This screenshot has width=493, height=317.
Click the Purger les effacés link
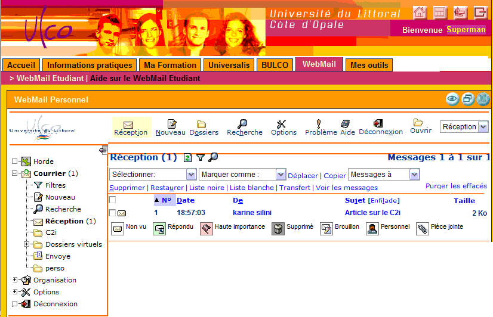(456, 186)
